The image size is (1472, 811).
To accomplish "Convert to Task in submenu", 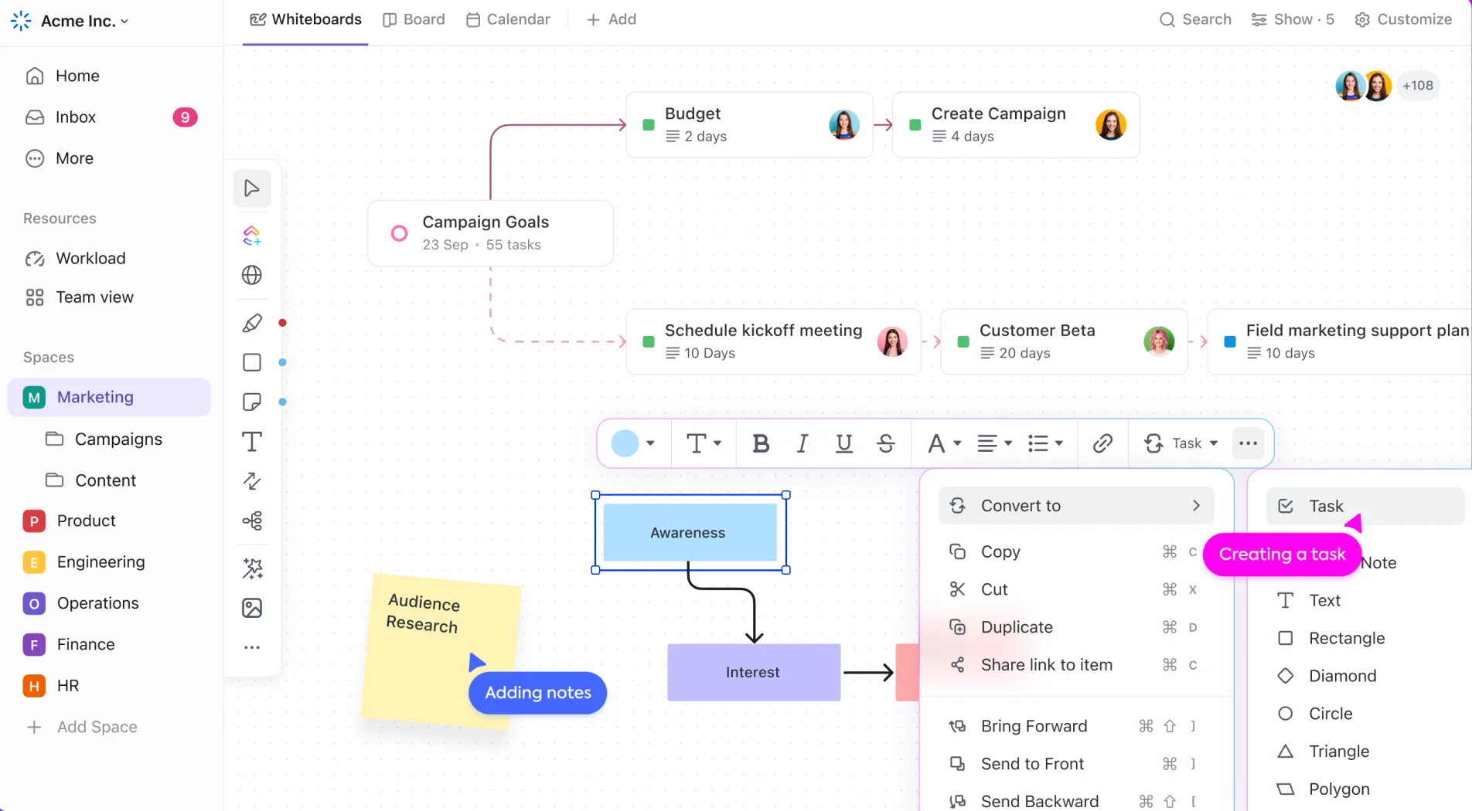I will point(1365,506).
